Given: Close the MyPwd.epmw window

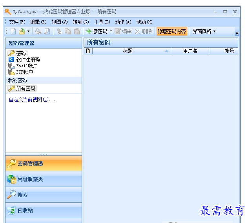Looking at the screenshot, I should point(235,12).
